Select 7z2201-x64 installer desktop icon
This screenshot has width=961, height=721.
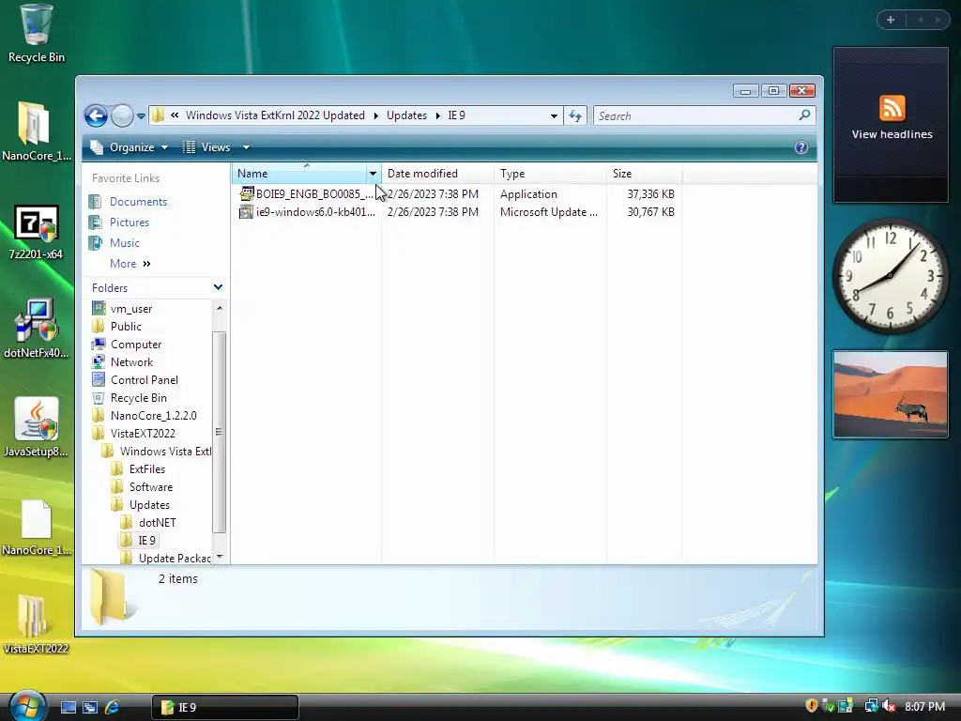click(37, 232)
